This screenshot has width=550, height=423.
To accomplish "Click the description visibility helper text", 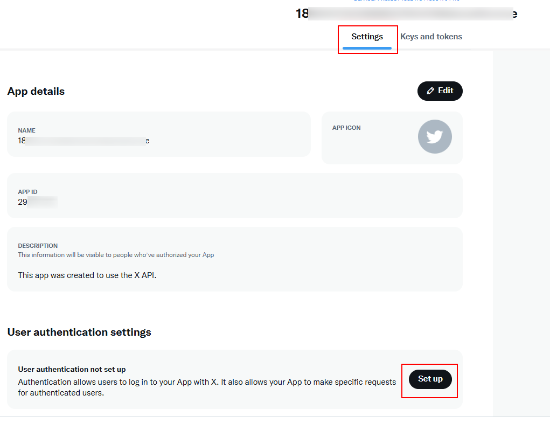I will pos(116,255).
